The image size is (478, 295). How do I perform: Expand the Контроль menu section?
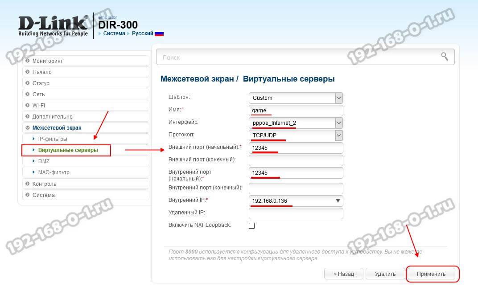86,184
